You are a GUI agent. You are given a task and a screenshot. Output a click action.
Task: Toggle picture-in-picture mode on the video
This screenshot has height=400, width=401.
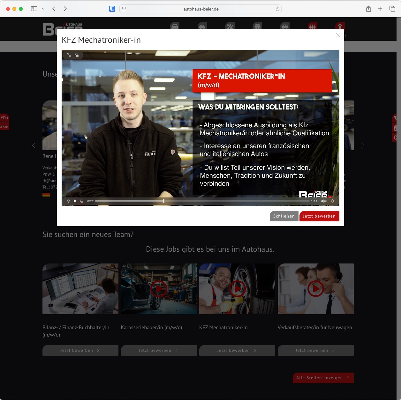coord(77,55)
